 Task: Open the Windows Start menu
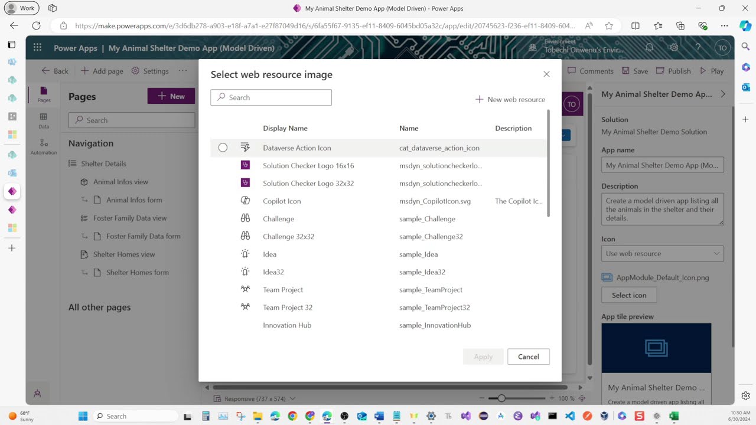[x=83, y=416]
